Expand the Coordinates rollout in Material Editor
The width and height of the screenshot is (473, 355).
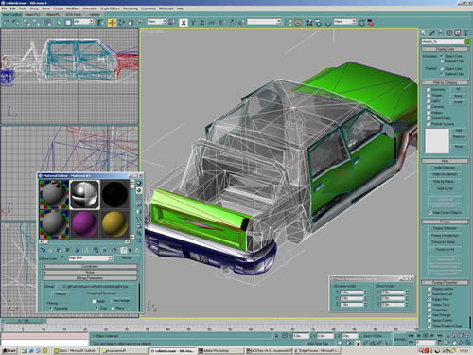(x=90, y=266)
